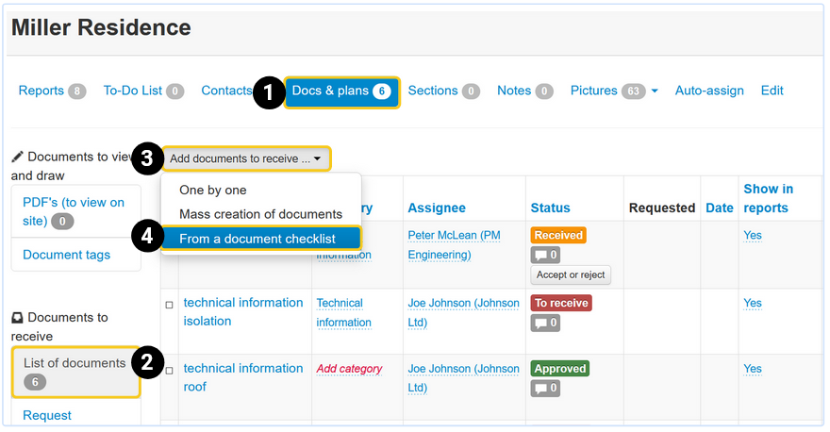
Task: Click comment icon on isolation document row
Action: [x=546, y=323]
